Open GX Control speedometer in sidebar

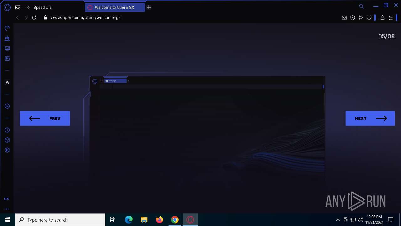[7, 28]
